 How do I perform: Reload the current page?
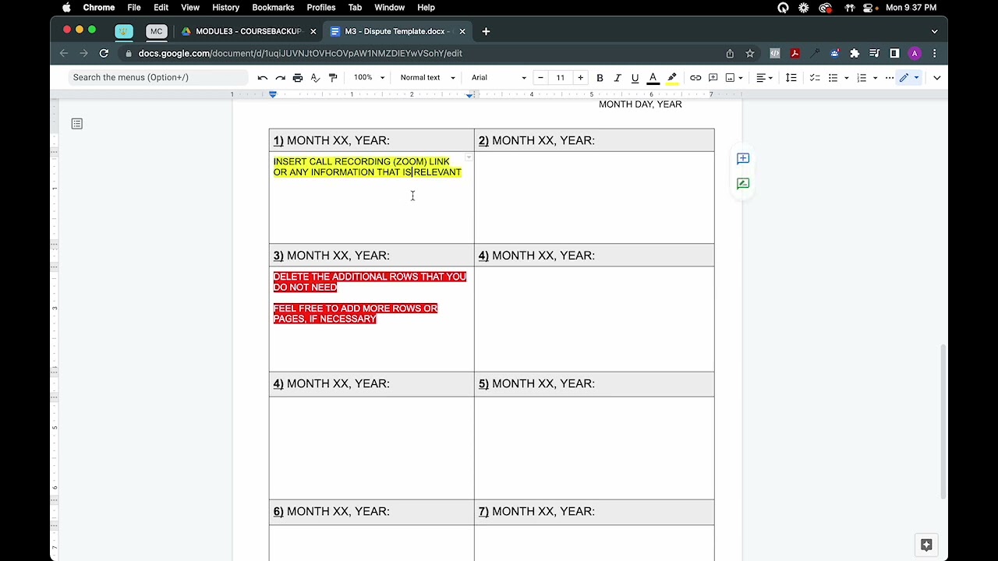click(x=104, y=53)
